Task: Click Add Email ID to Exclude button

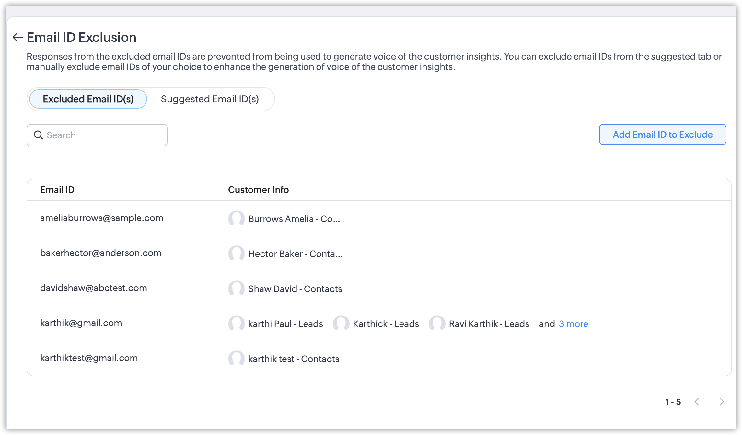Action: tap(662, 135)
